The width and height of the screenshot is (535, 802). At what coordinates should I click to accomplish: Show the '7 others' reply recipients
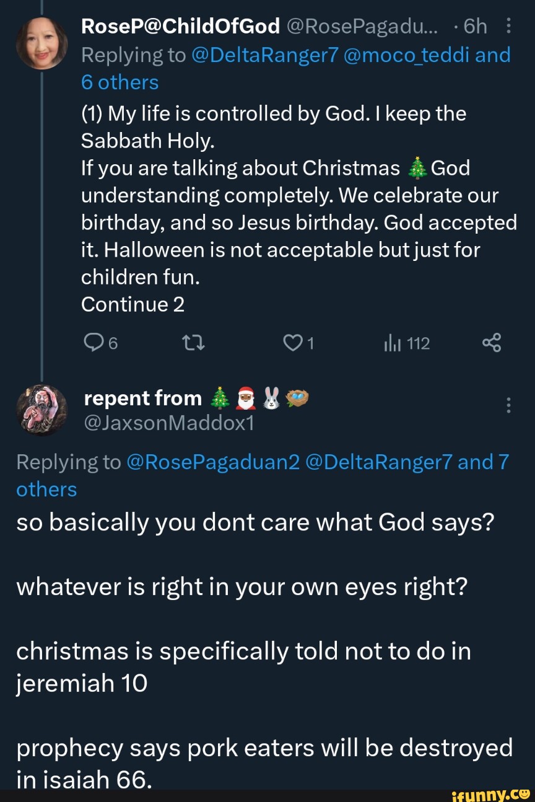[46, 489]
